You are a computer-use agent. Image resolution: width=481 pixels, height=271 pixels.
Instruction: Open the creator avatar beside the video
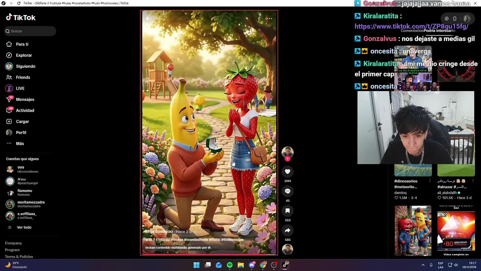tap(287, 152)
